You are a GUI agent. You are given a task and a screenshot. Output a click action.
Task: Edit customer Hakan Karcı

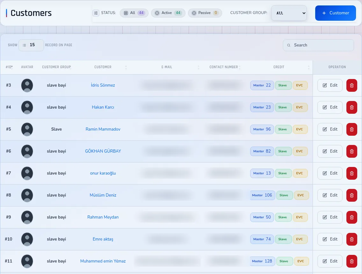tap(330, 107)
